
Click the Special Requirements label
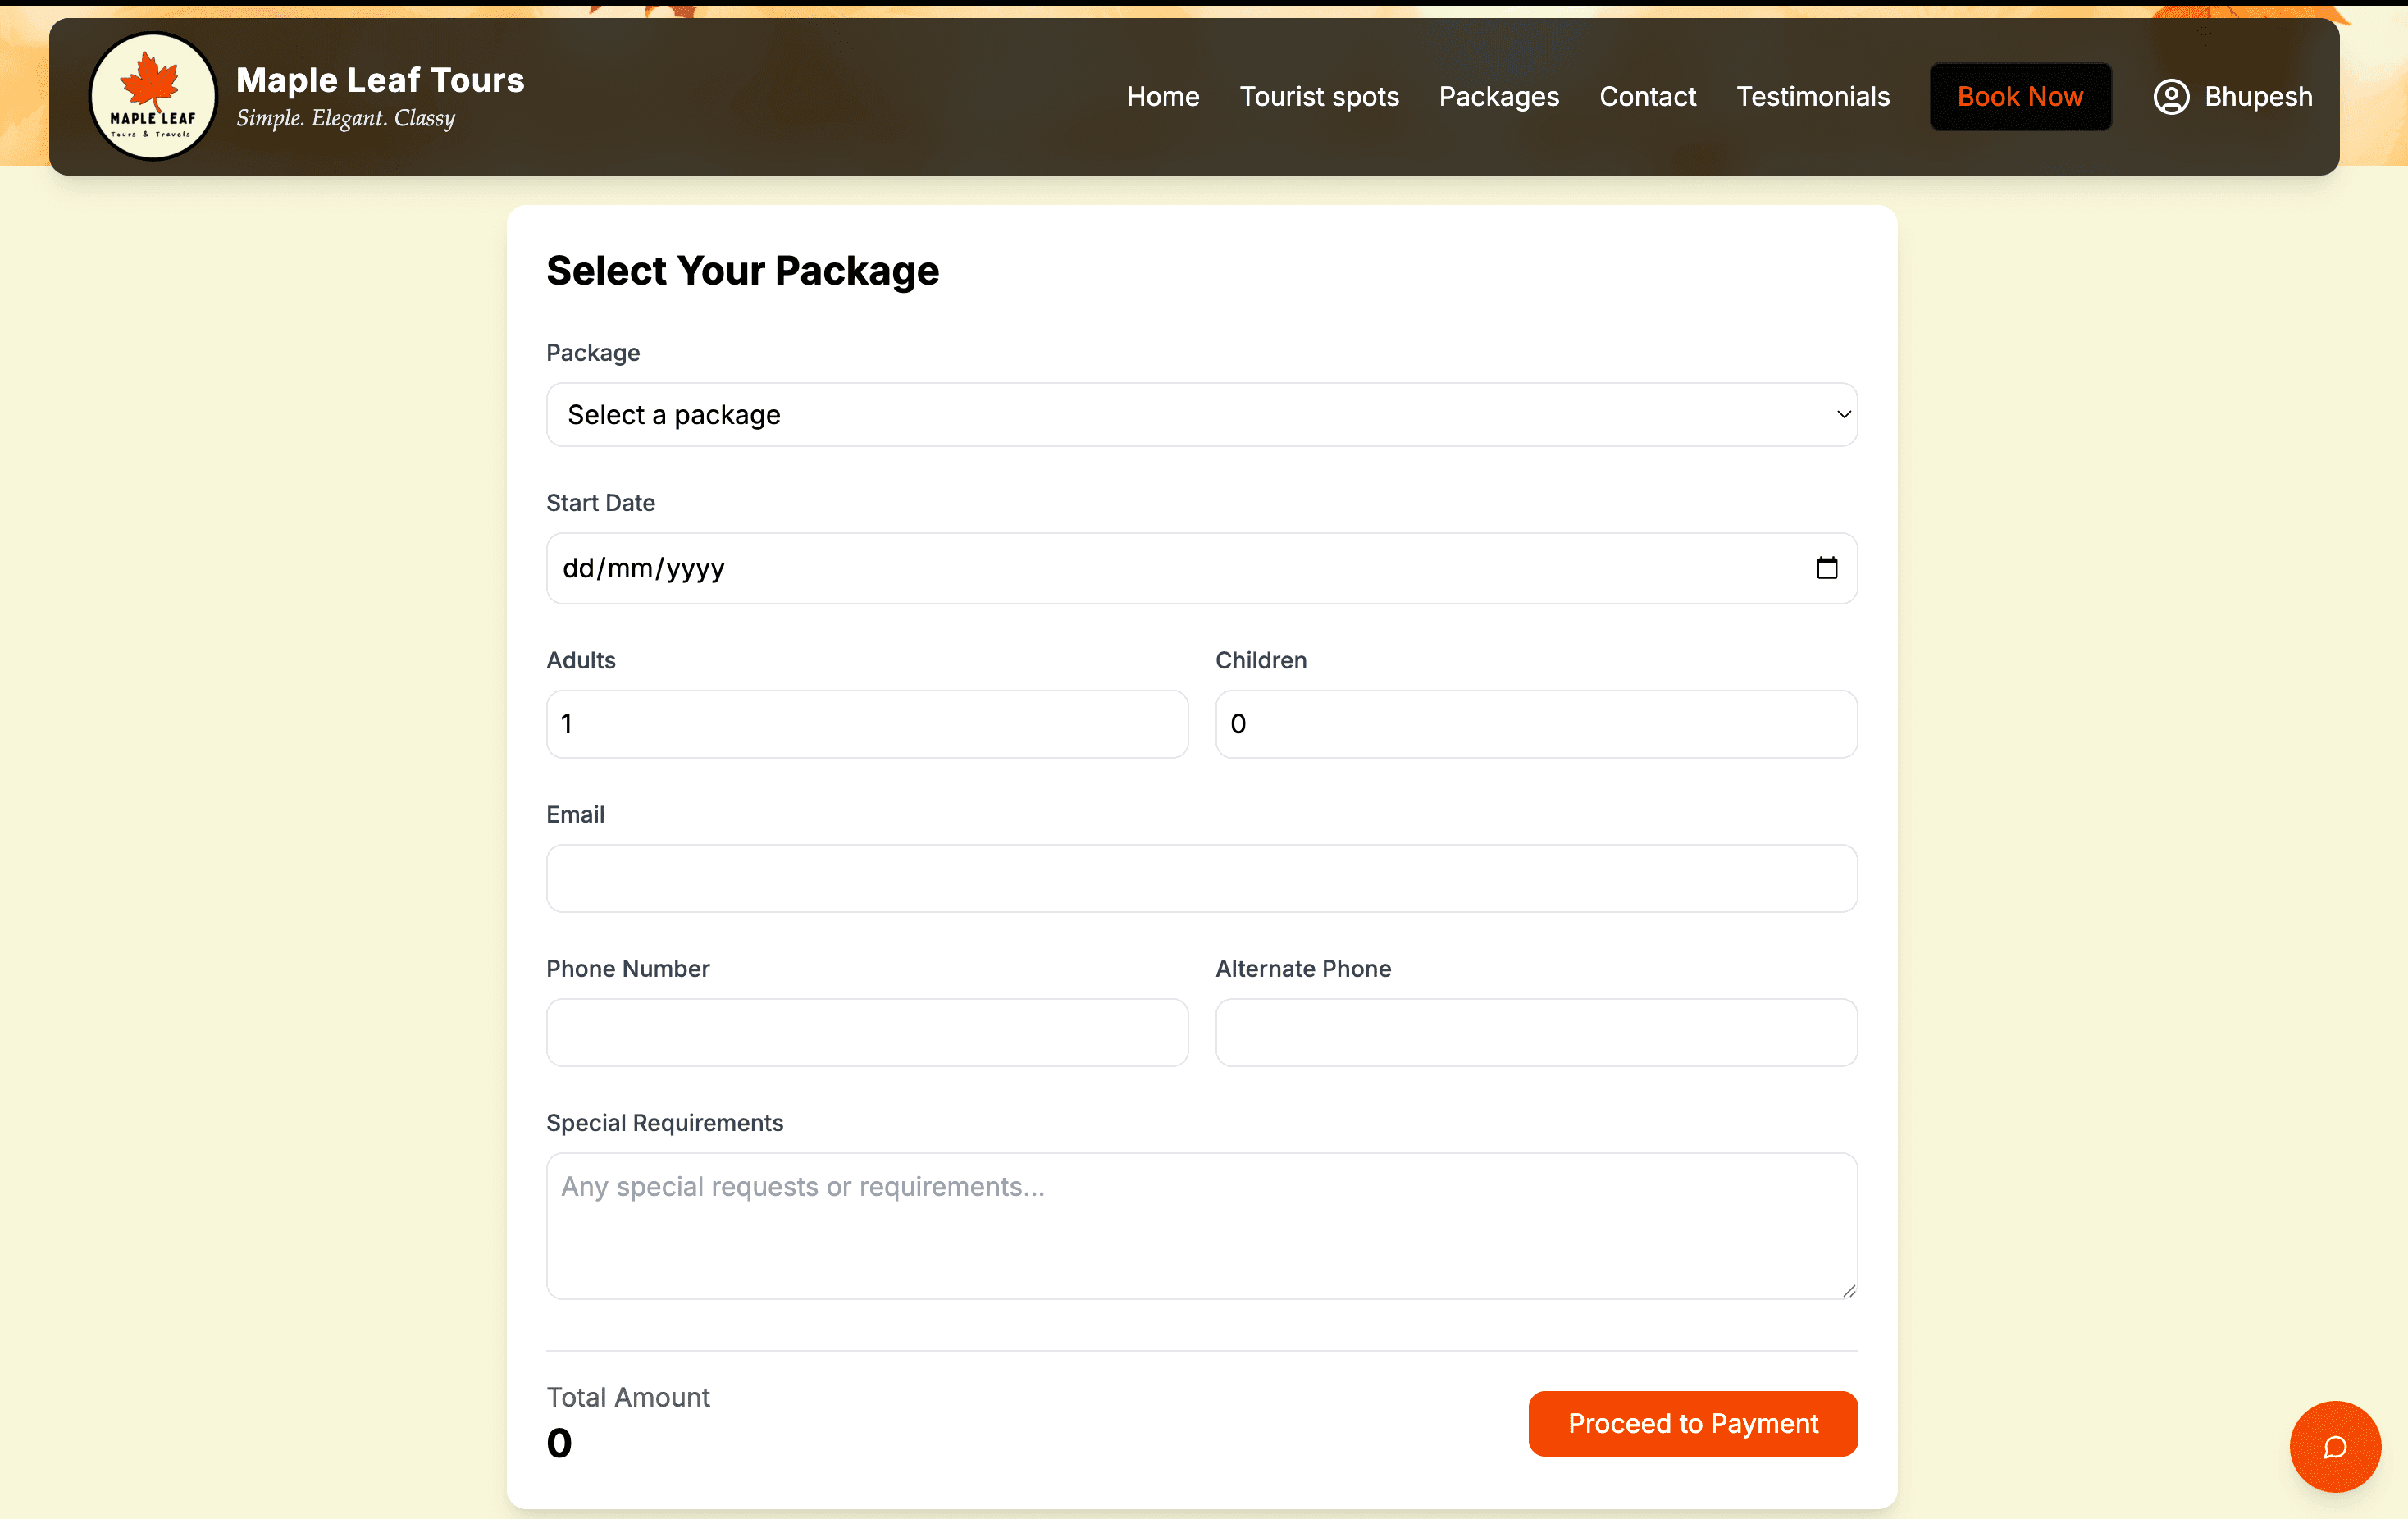pos(664,1123)
